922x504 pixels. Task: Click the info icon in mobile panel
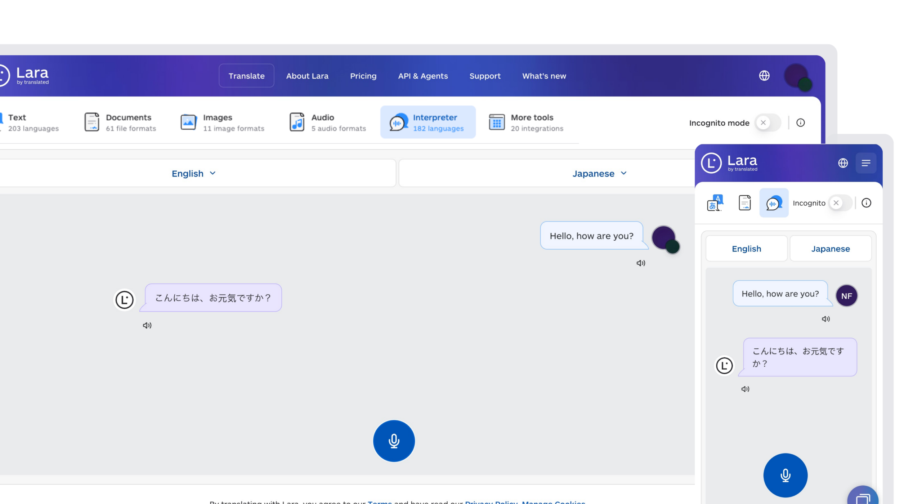[x=866, y=202]
